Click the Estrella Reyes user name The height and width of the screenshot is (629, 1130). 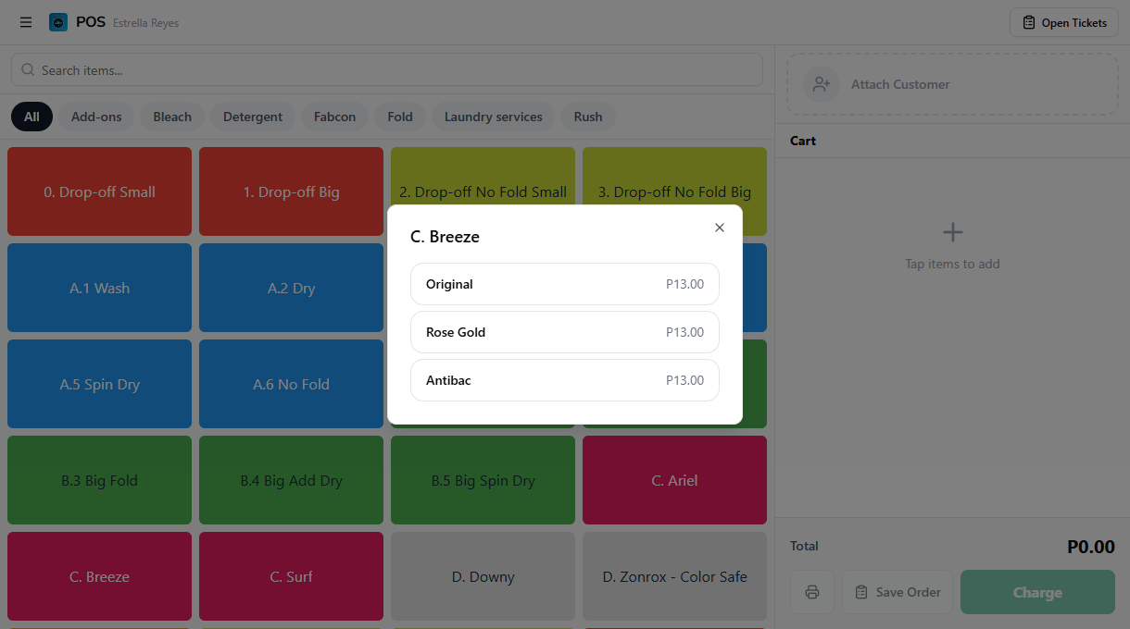coord(145,23)
